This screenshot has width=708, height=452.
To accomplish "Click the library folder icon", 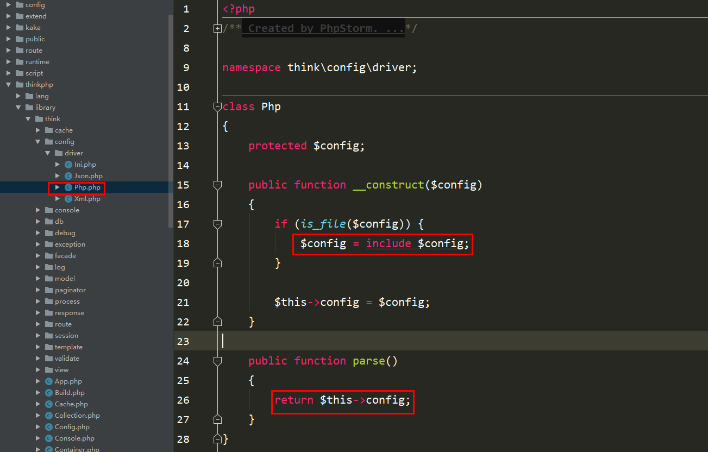I will [x=29, y=108].
